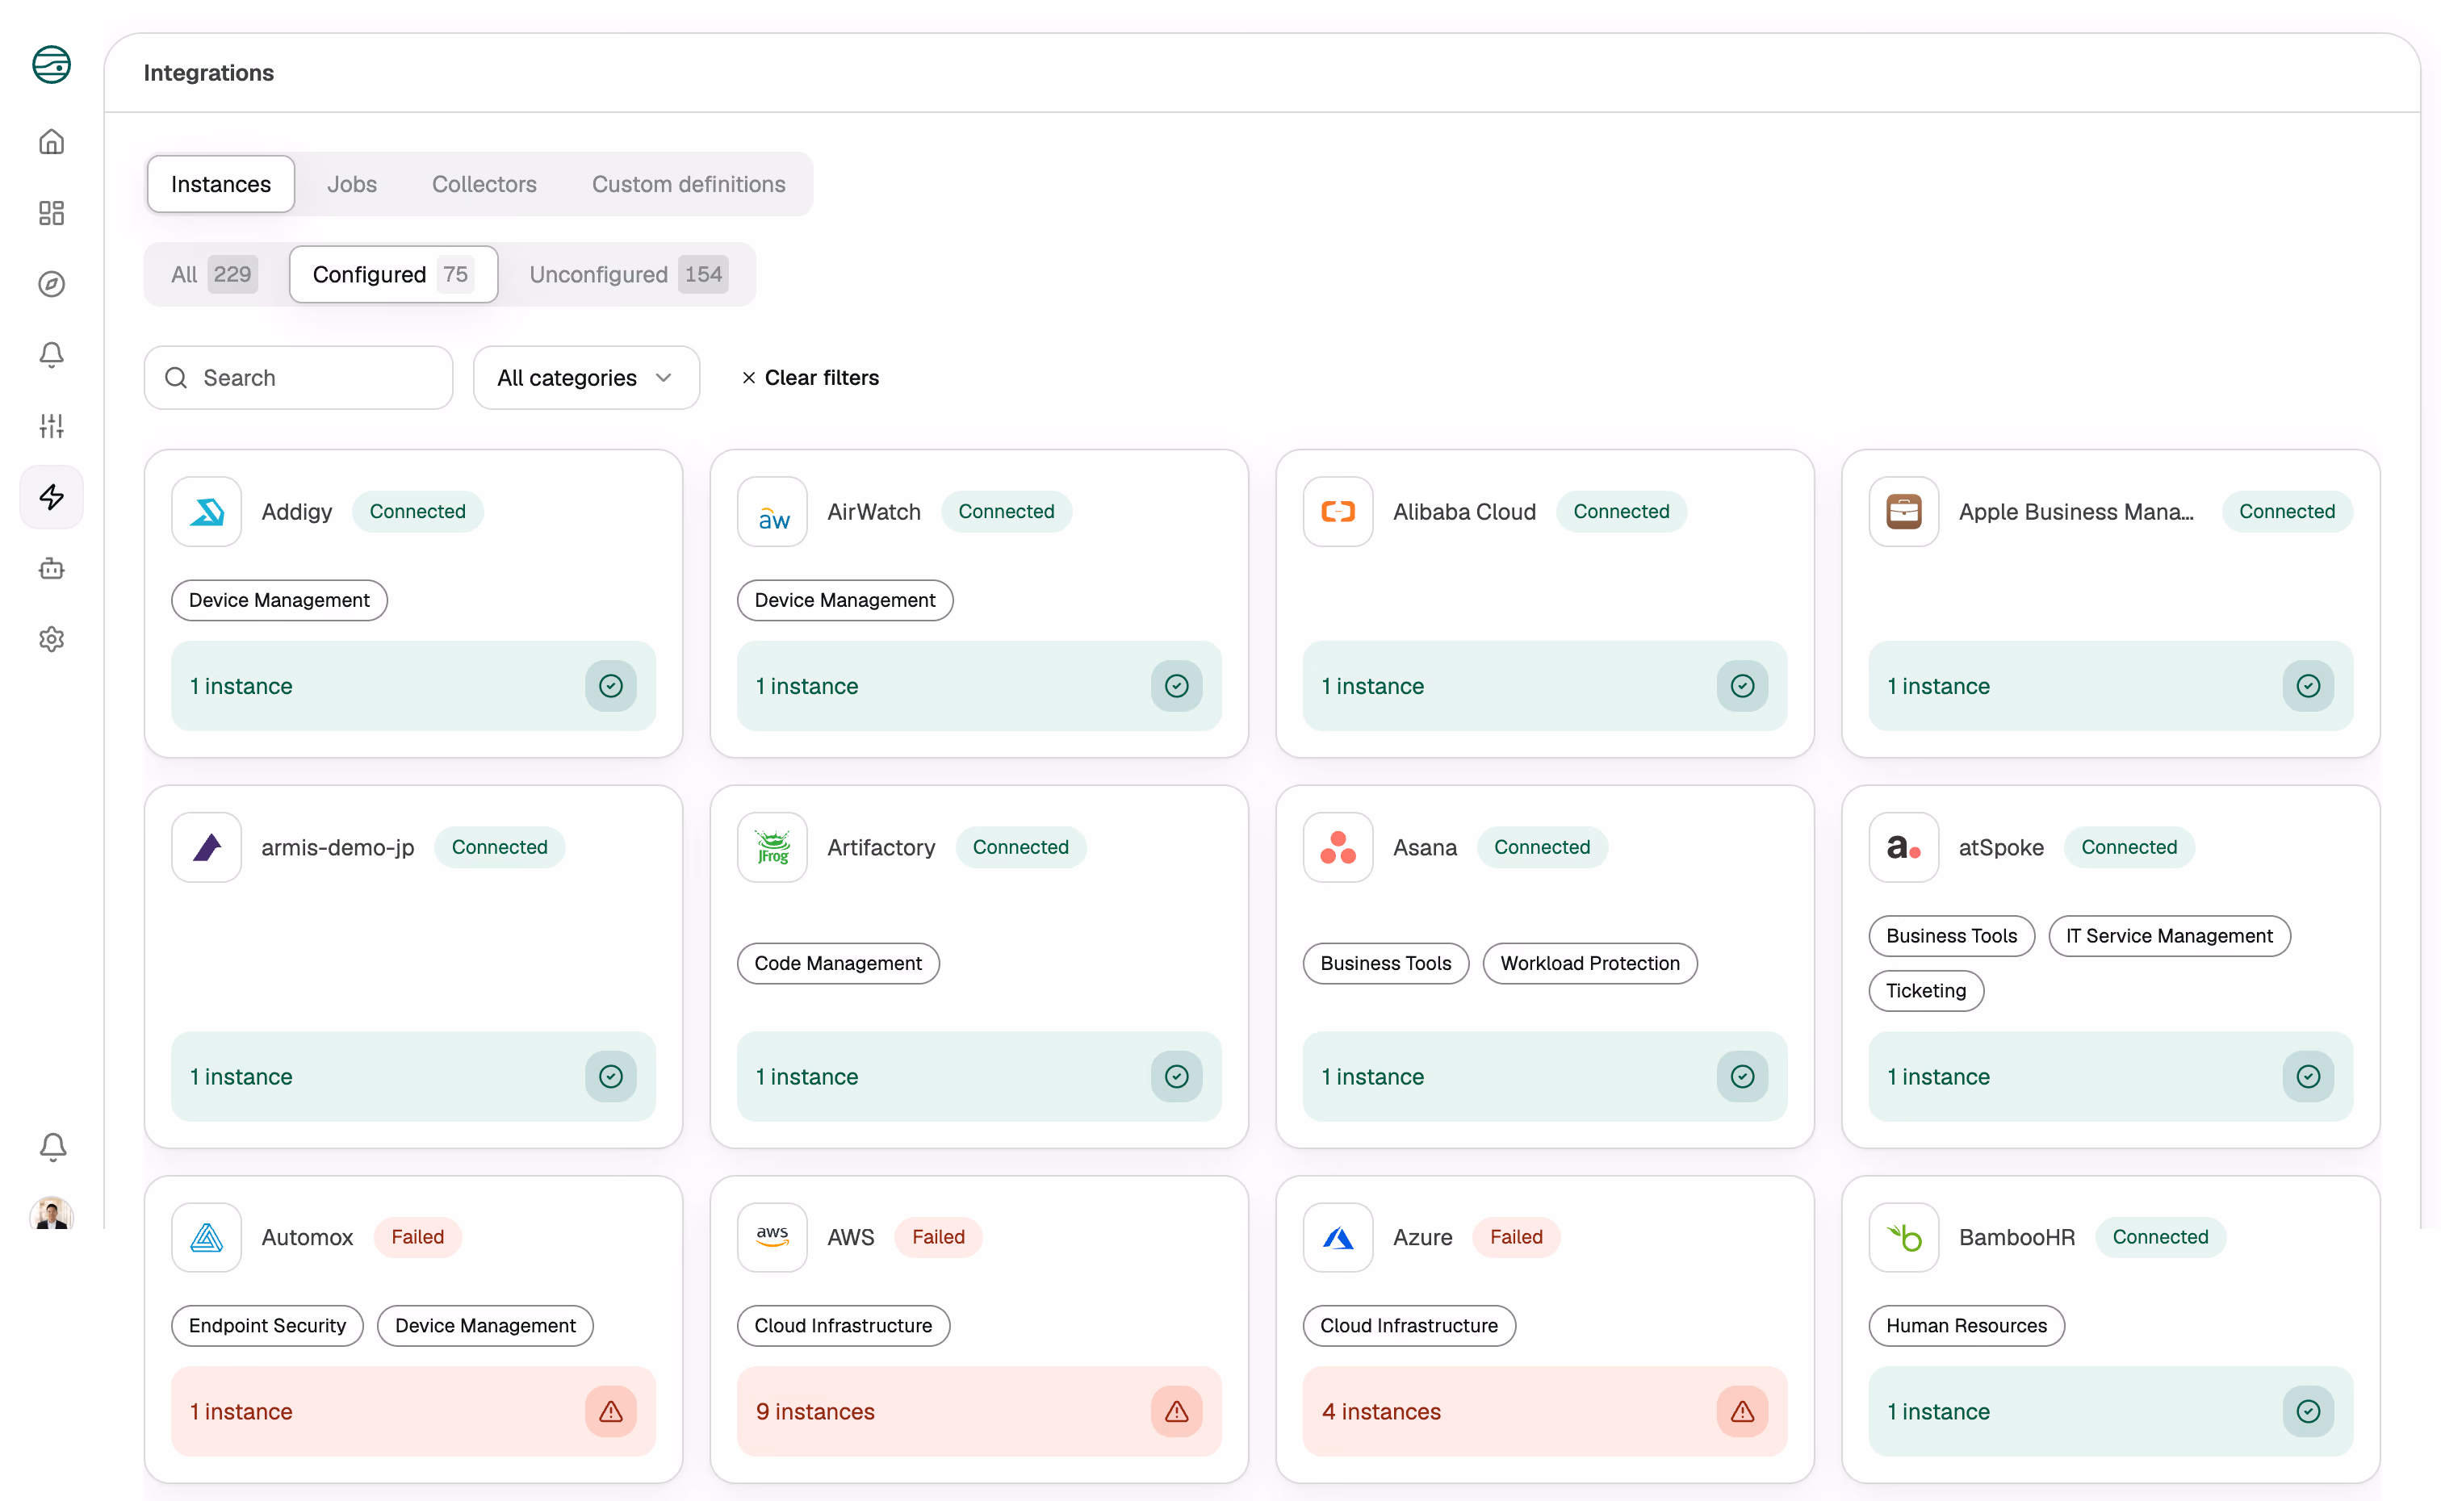The width and height of the screenshot is (2441, 1501).
Task: Click the Apple Business Manager logo icon
Action: 1904,512
